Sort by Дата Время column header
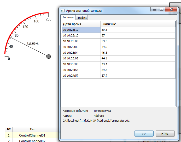This screenshot has height=142, width=181. [81, 24]
